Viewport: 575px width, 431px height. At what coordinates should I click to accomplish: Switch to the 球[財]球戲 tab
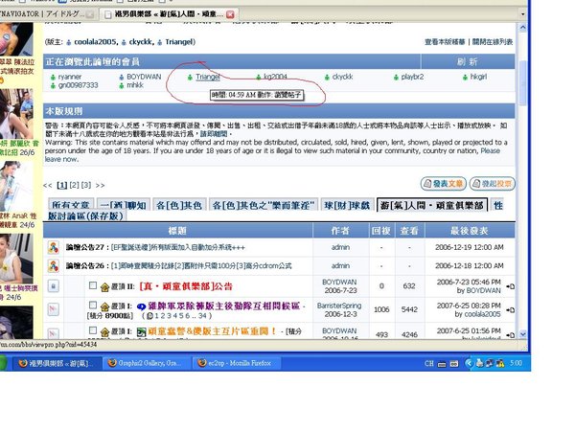(340, 205)
